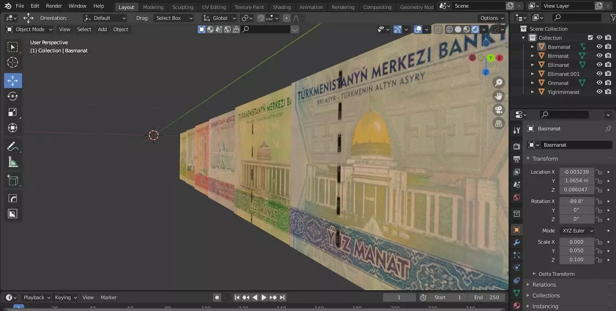This screenshot has width=616, height=311.
Task: Switch to the UV Editing workspace tab
Action: click(213, 7)
